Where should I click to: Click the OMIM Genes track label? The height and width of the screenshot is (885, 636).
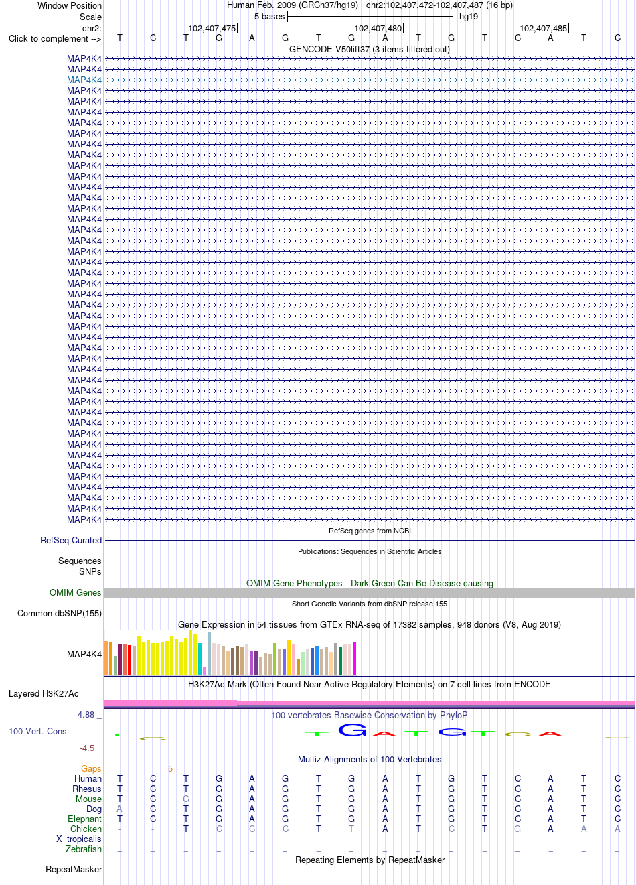[76, 592]
